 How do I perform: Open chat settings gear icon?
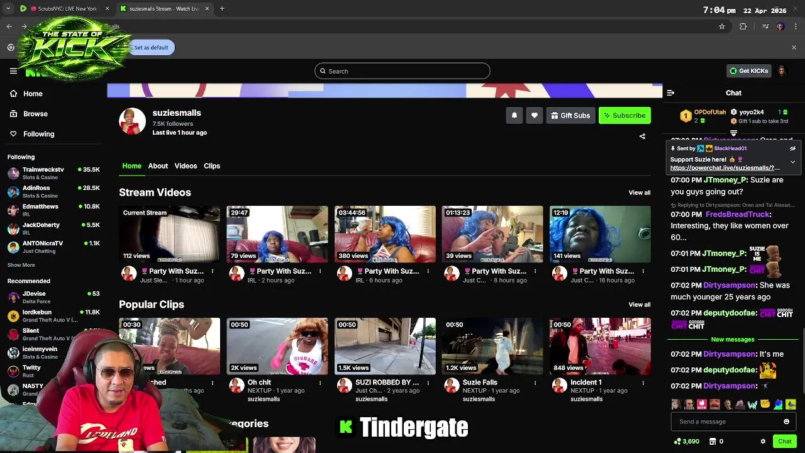[x=763, y=442]
